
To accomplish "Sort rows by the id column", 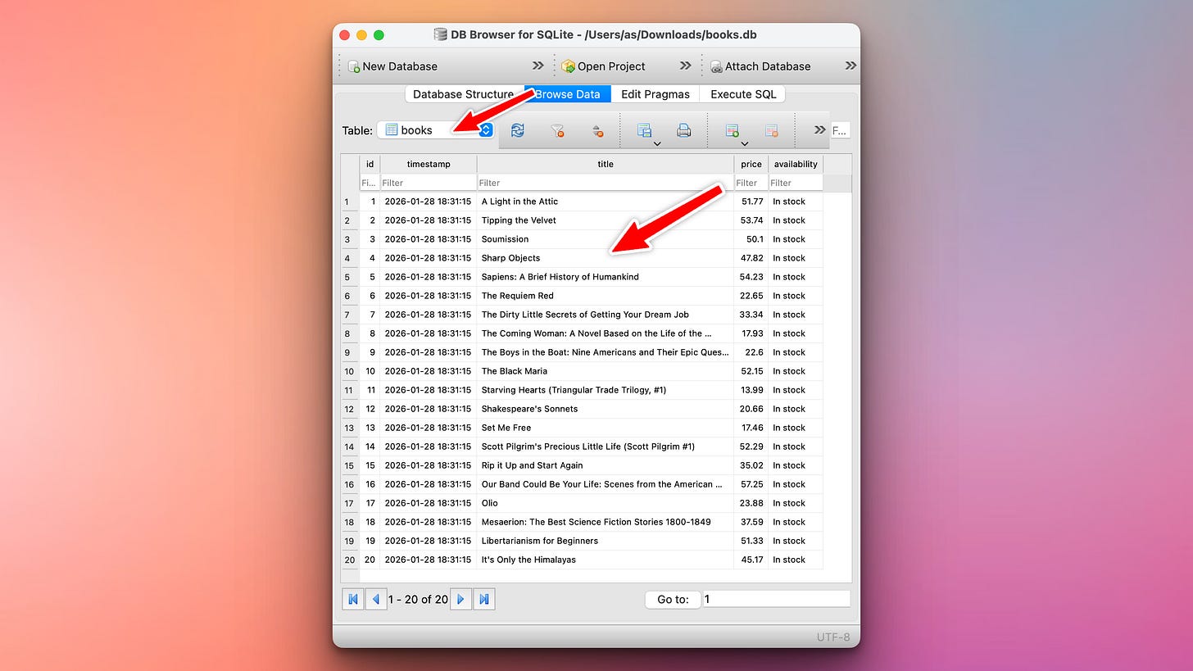I will 370,164.
